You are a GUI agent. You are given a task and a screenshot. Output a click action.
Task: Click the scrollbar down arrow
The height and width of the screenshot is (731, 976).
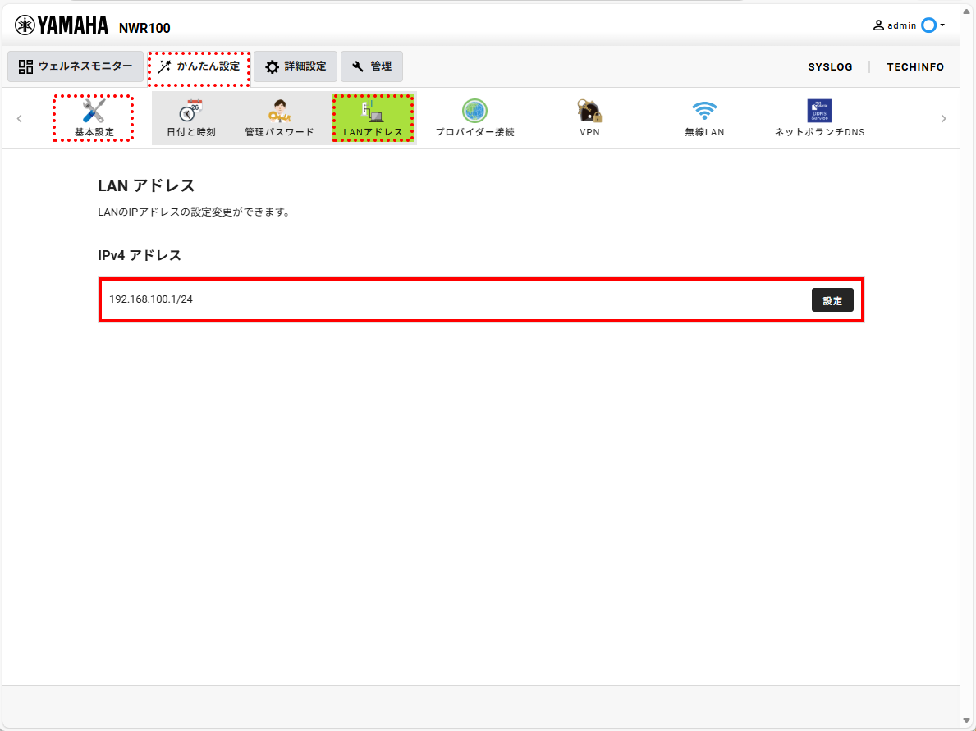[x=967, y=720]
